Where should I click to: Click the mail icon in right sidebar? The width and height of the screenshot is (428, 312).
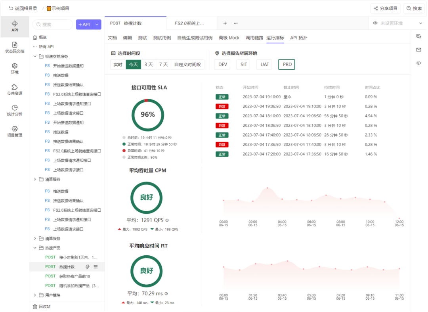418,50
